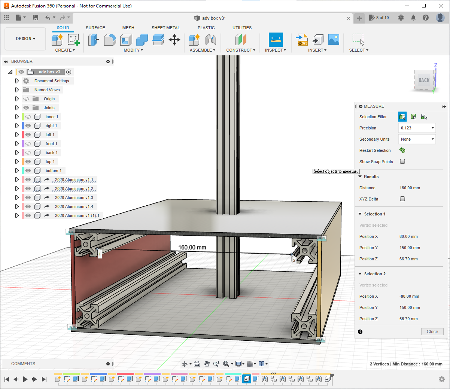Screen dimensions: 450x389
Task: Open the Secondary Units dropdown
Action: coord(417,139)
